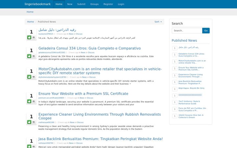
Task: Open Ensure Your Website Premium SSL title
Action: coord(83,94)
